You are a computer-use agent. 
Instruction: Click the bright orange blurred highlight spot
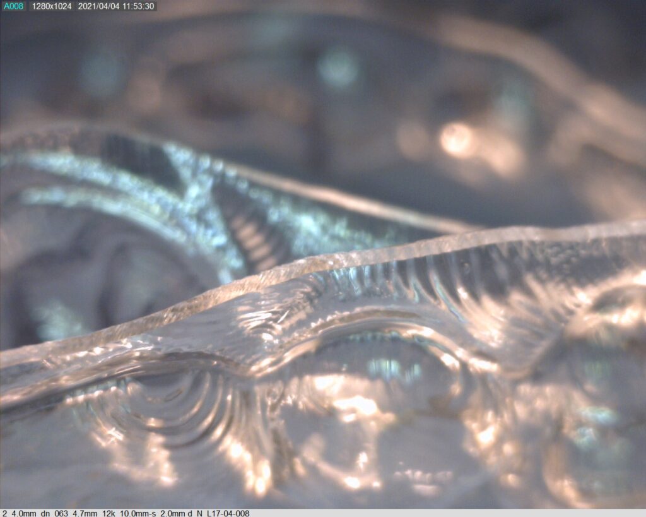point(455,140)
